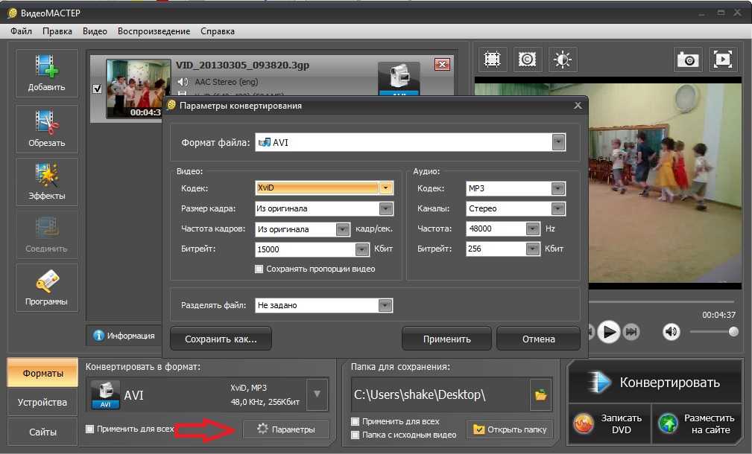Start conversion with Конвертировать button
752x454 pixels.
click(655, 382)
